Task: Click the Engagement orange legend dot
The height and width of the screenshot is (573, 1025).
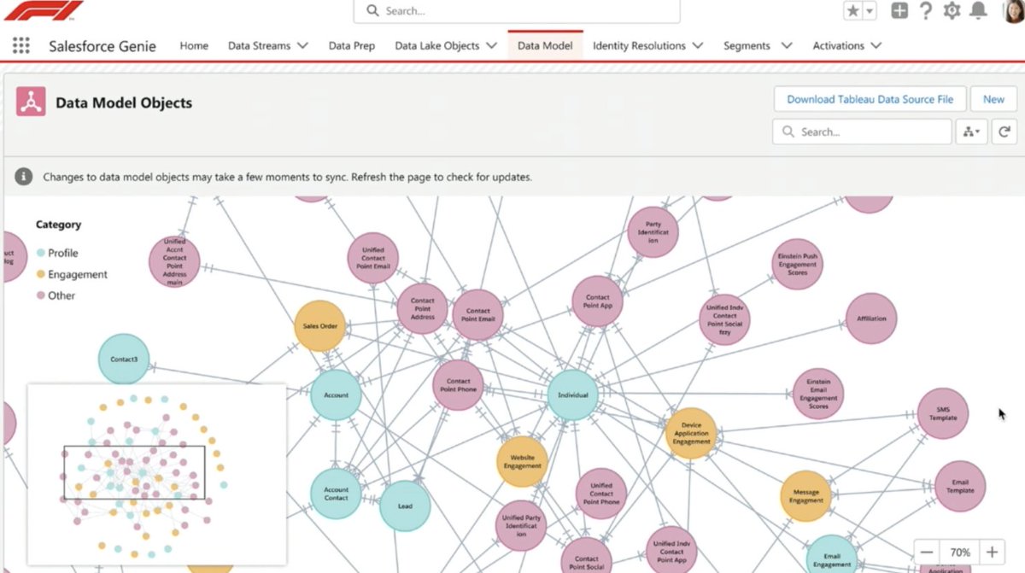Action: pos(40,274)
